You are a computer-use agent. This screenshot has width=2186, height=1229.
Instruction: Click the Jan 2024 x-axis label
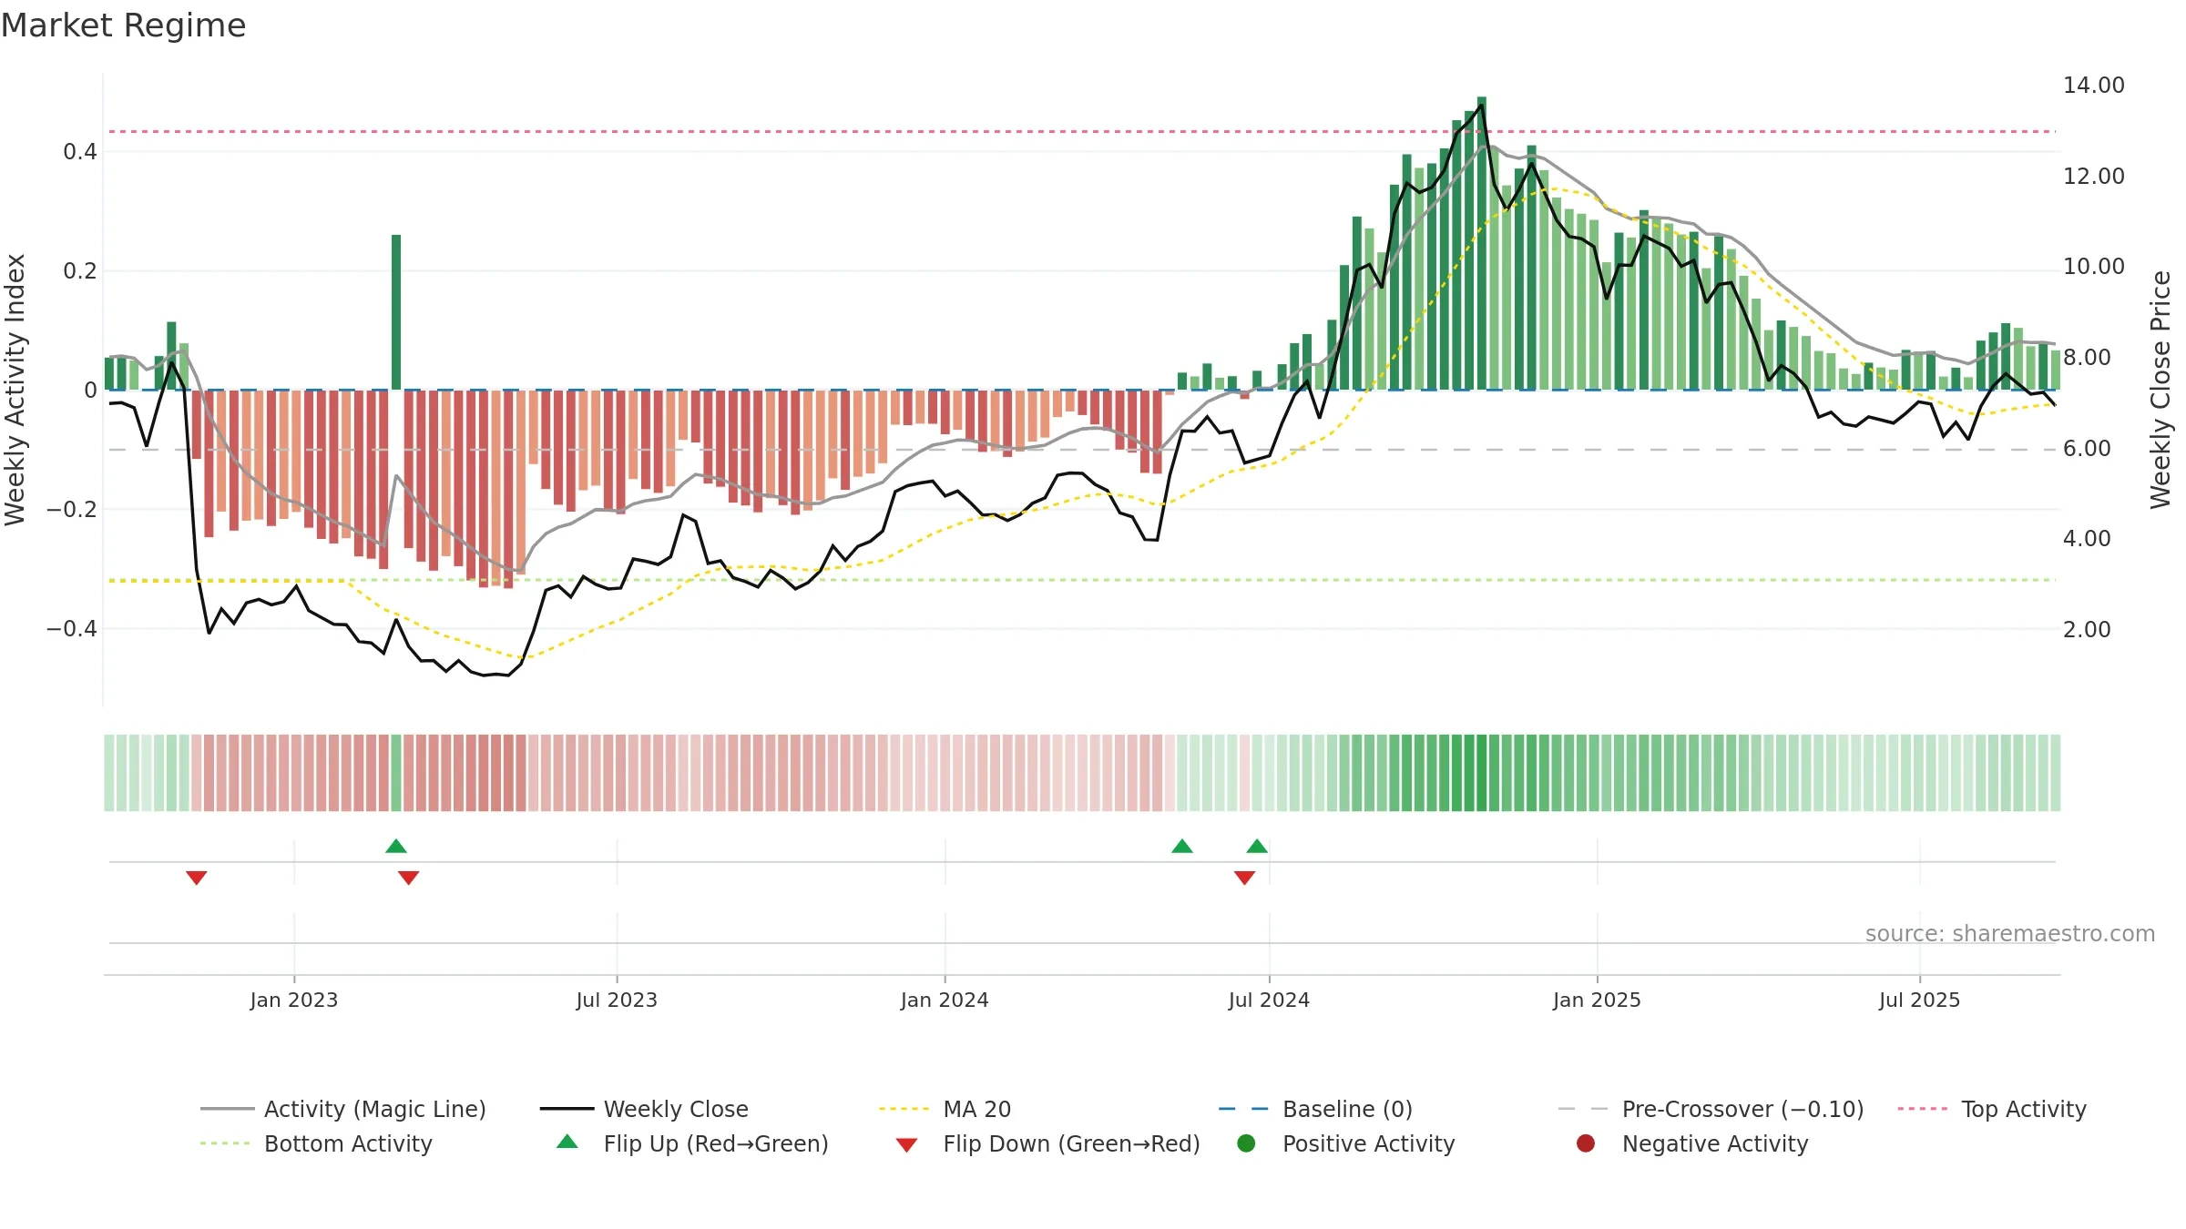(x=945, y=1000)
